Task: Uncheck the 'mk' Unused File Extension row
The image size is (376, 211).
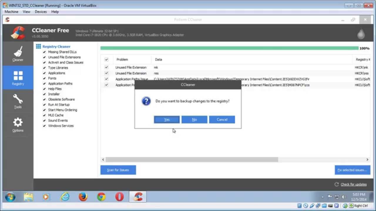Action: 106,67
